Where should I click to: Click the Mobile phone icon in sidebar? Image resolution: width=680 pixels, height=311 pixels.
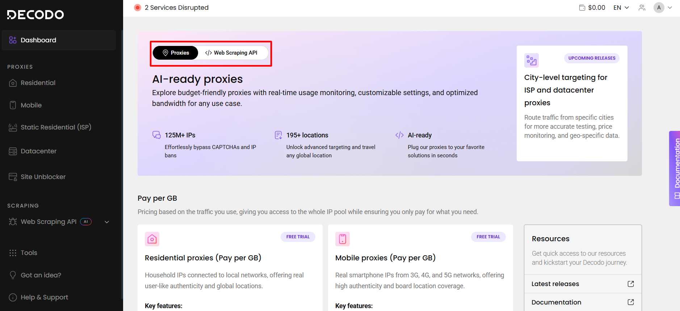point(13,105)
